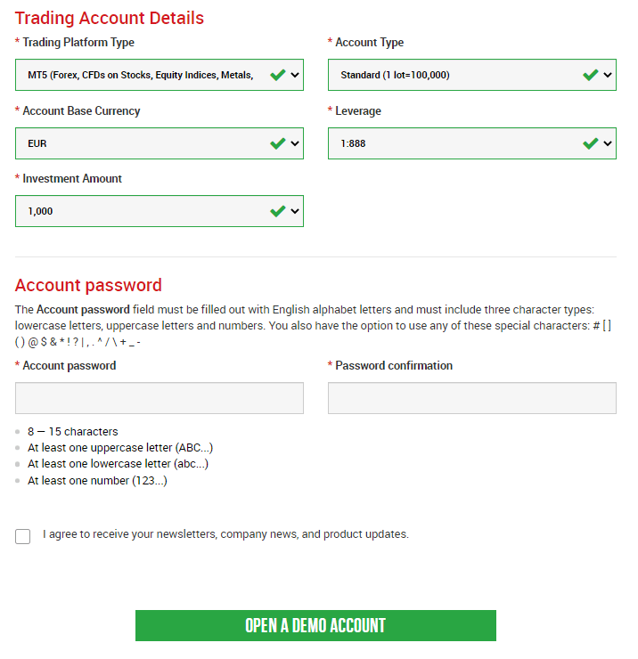Enable the newsletters agreement checkbox
The height and width of the screenshot is (659, 638).
[23, 536]
